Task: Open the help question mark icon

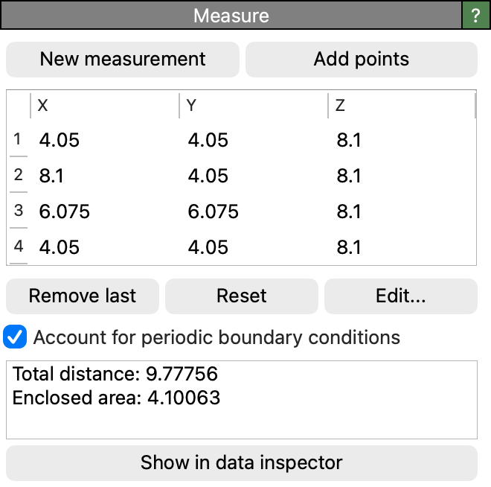Action: pyautogui.click(x=476, y=16)
